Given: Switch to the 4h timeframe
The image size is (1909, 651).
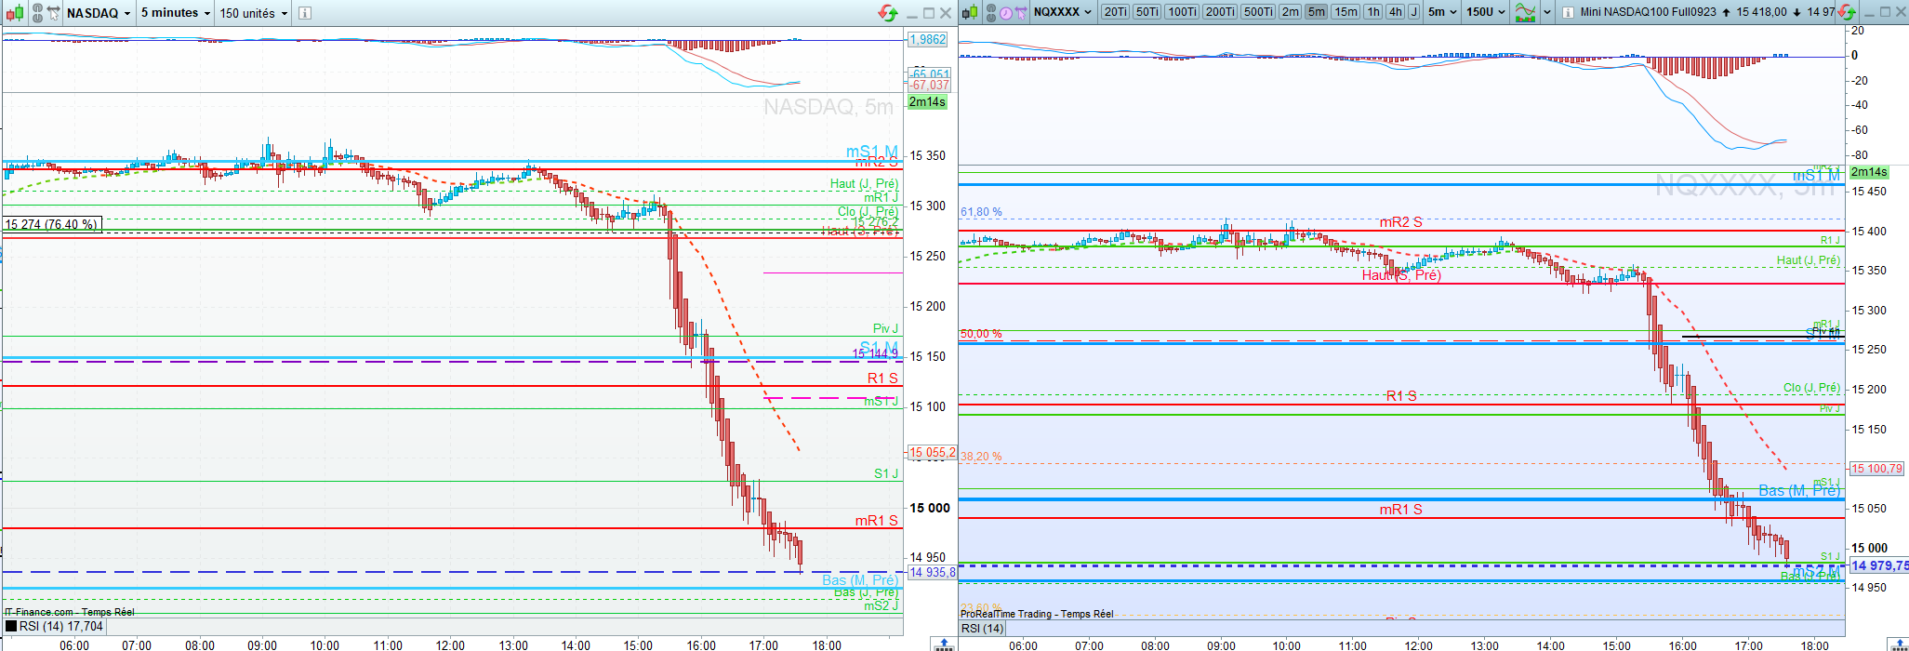Looking at the screenshot, I should [1396, 12].
